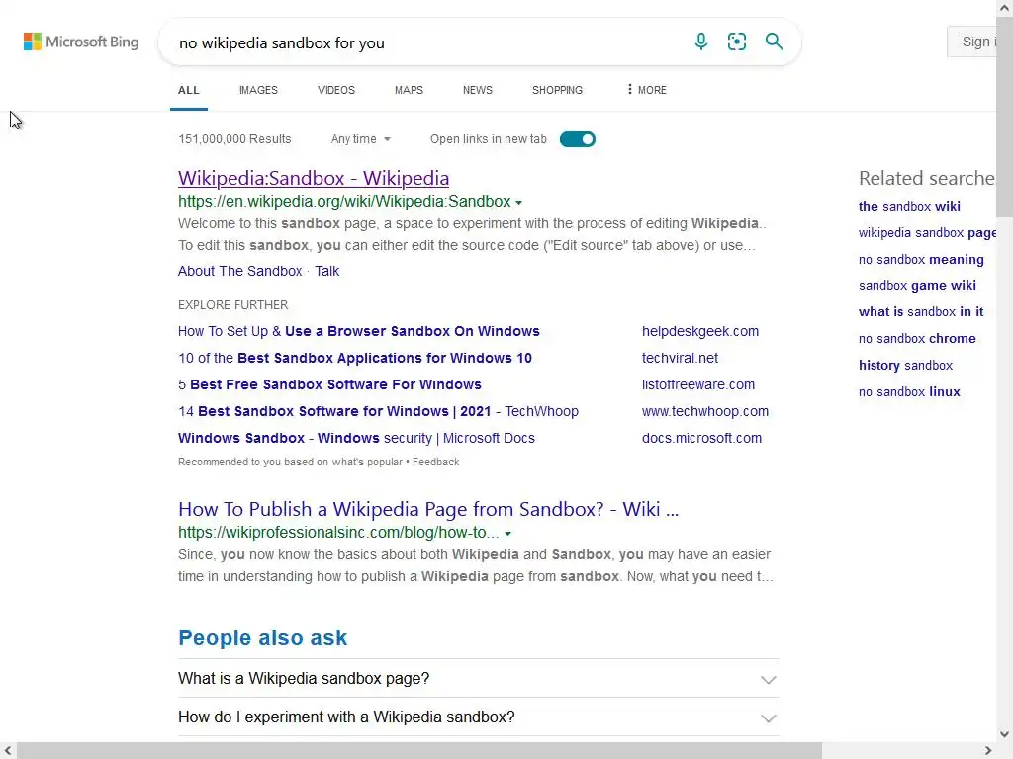Click related search 'no sandbox meaning'
The width and height of the screenshot is (1013, 759).
(x=921, y=260)
